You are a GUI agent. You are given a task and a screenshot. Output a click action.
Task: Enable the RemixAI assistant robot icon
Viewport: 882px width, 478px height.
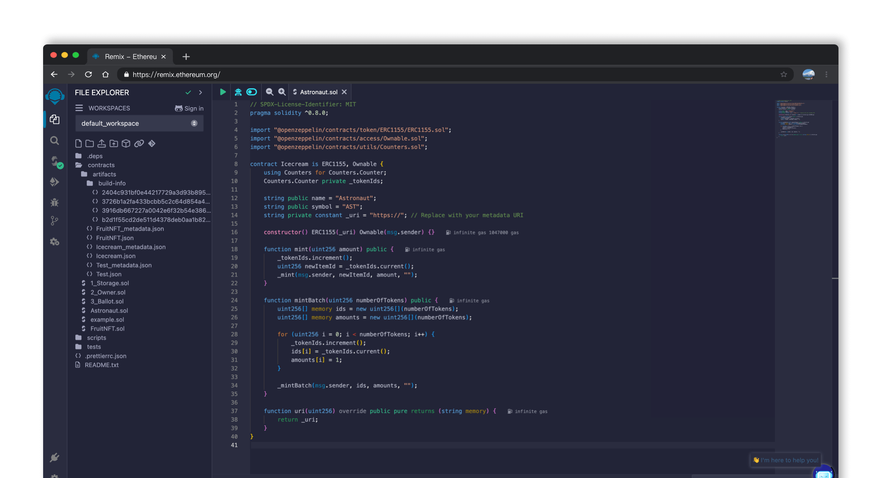click(238, 92)
